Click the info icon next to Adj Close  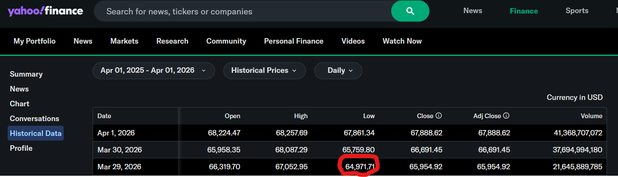click(506, 116)
